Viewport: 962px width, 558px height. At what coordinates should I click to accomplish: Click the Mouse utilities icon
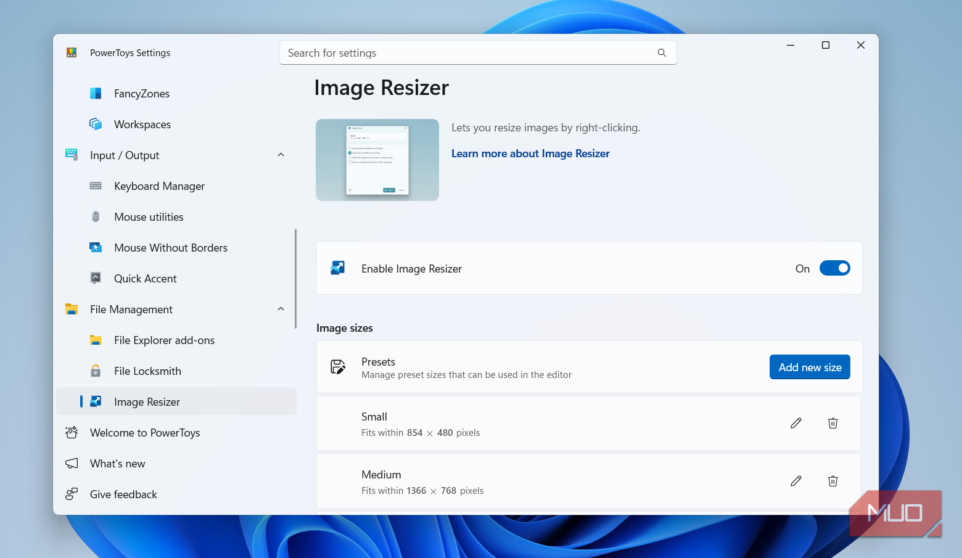[96, 216]
